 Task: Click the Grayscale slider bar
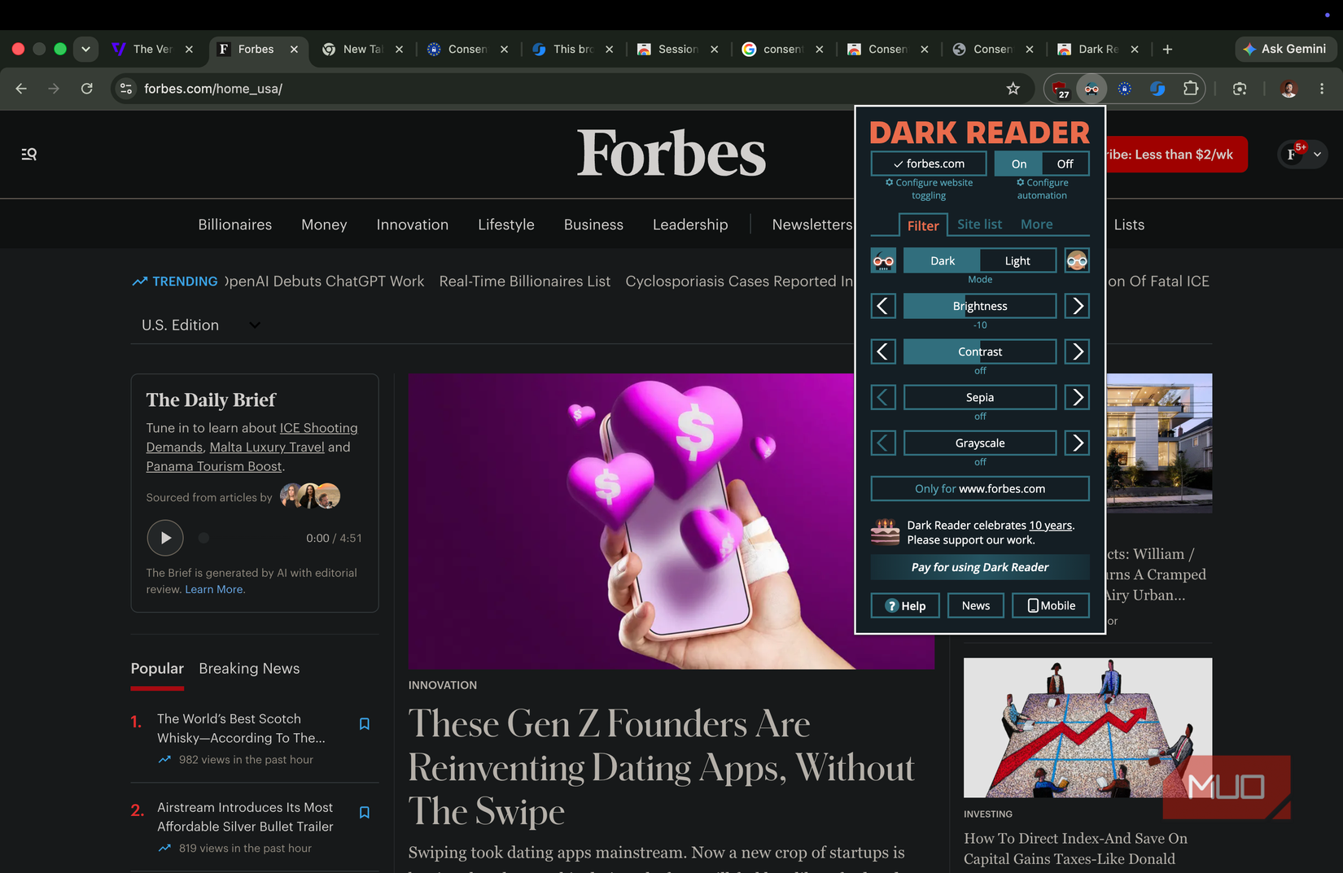[980, 443]
